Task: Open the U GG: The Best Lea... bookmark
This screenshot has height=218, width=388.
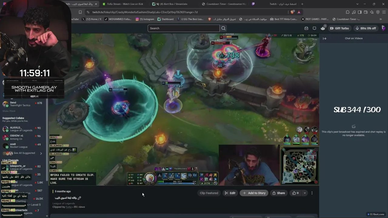Action: click(190, 19)
